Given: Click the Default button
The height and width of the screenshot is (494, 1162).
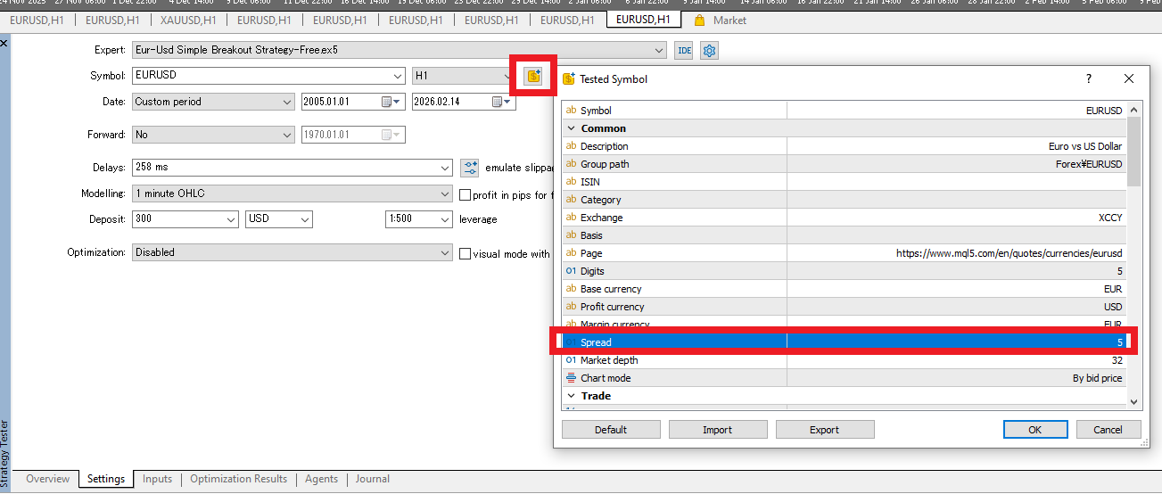Looking at the screenshot, I should click(611, 430).
